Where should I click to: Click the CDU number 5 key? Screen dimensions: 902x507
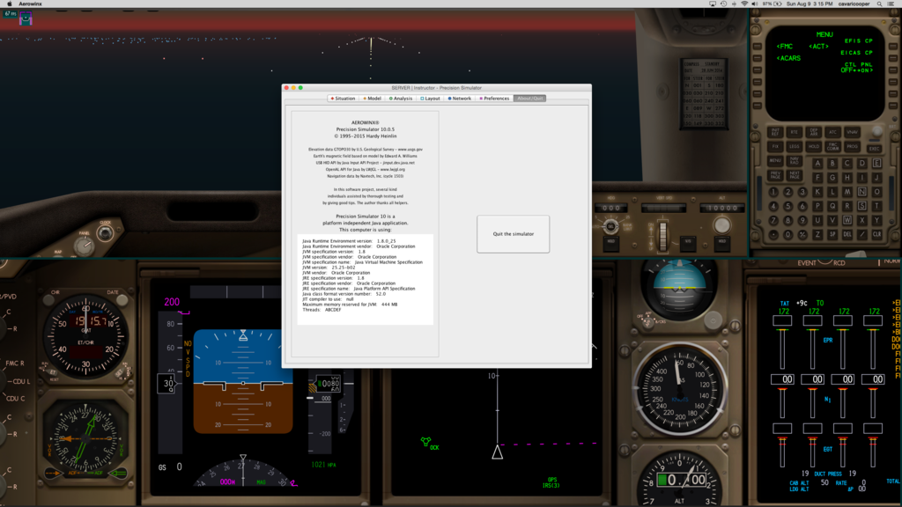point(788,206)
